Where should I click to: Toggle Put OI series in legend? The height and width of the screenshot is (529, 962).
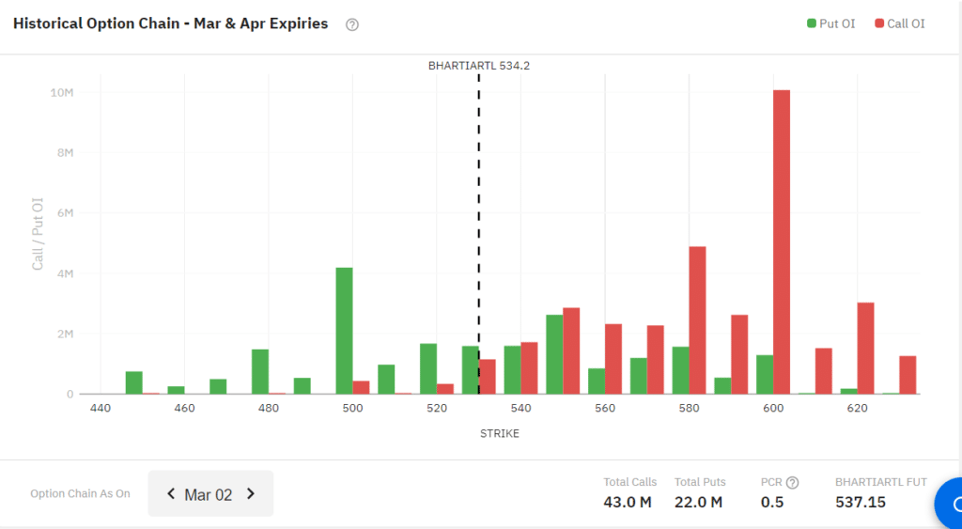click(830, 23)
